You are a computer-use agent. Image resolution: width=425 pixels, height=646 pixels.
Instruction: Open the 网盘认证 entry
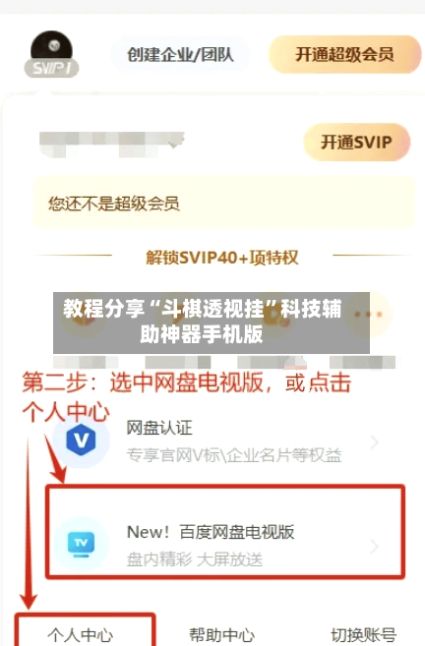224,440
